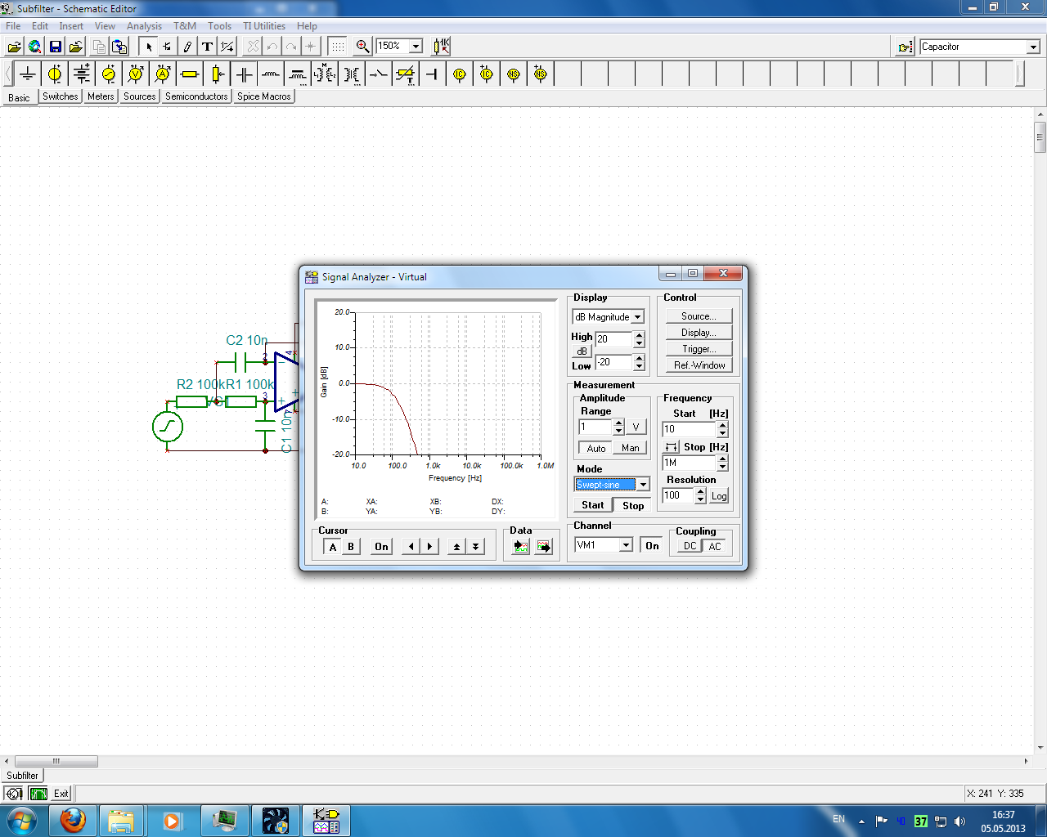Screen dimensions: 1047x837
Task: Select the transformer icon labeled M
Action: 325,74
